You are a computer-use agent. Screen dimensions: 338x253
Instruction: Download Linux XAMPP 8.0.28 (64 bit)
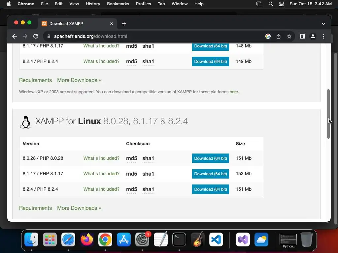pyautogui.click(x=210, y=158)
